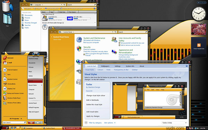
Task: Open the Skin options dropdown
Action: click(110, 123)
